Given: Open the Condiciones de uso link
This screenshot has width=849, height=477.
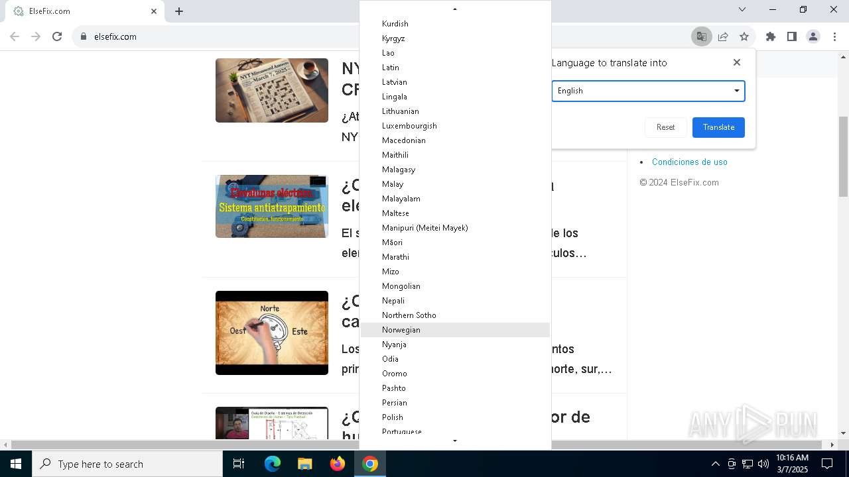Looking at the screenshot, I should [x=690, y=162].
